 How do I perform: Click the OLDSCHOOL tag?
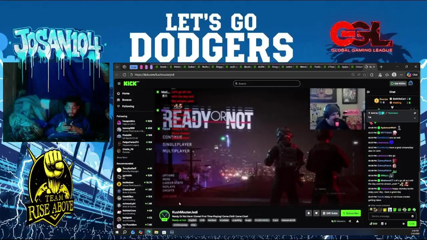click(262, 220)
